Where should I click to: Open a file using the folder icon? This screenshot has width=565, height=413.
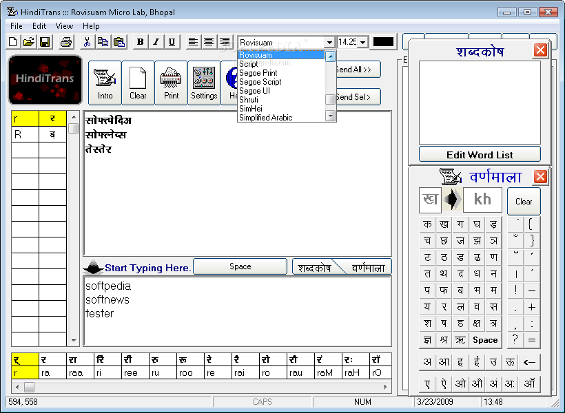tap(29, 42)
